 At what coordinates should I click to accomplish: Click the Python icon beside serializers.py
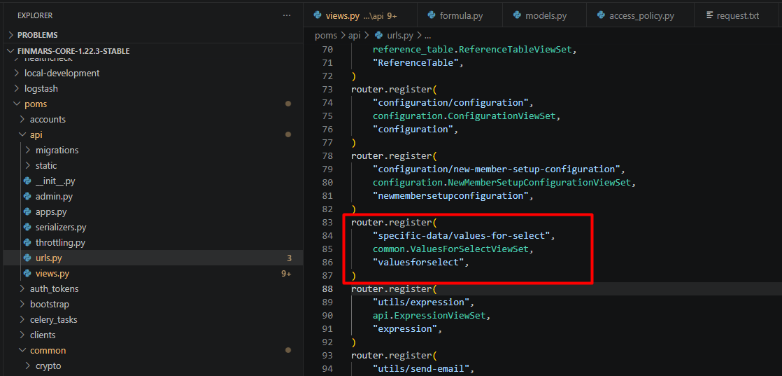(x=27, y=228)
